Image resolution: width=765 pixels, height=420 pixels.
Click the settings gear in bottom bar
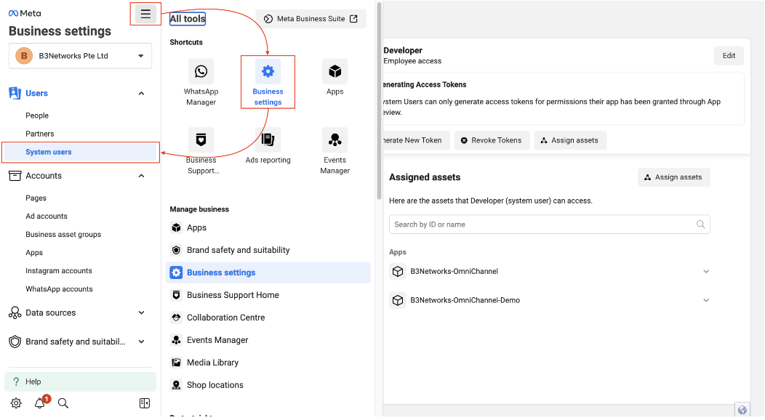point(16,403)
